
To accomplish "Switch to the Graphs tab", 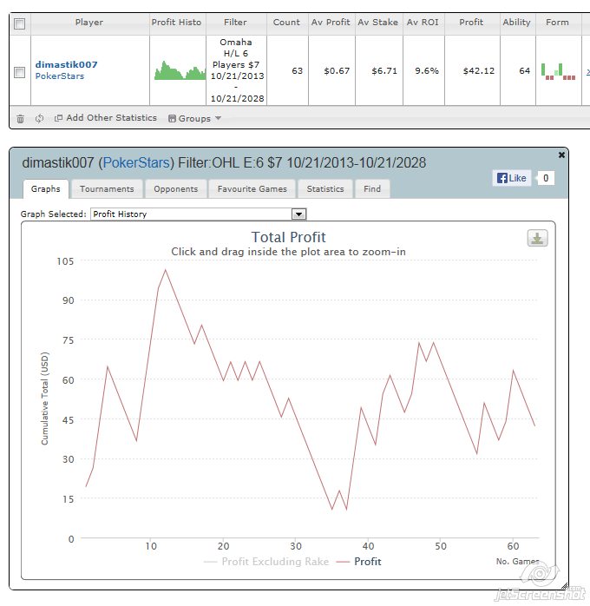I will (x=46, y=189).
